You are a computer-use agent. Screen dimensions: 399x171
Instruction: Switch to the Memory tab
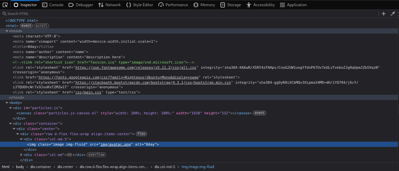coord(204,5)
